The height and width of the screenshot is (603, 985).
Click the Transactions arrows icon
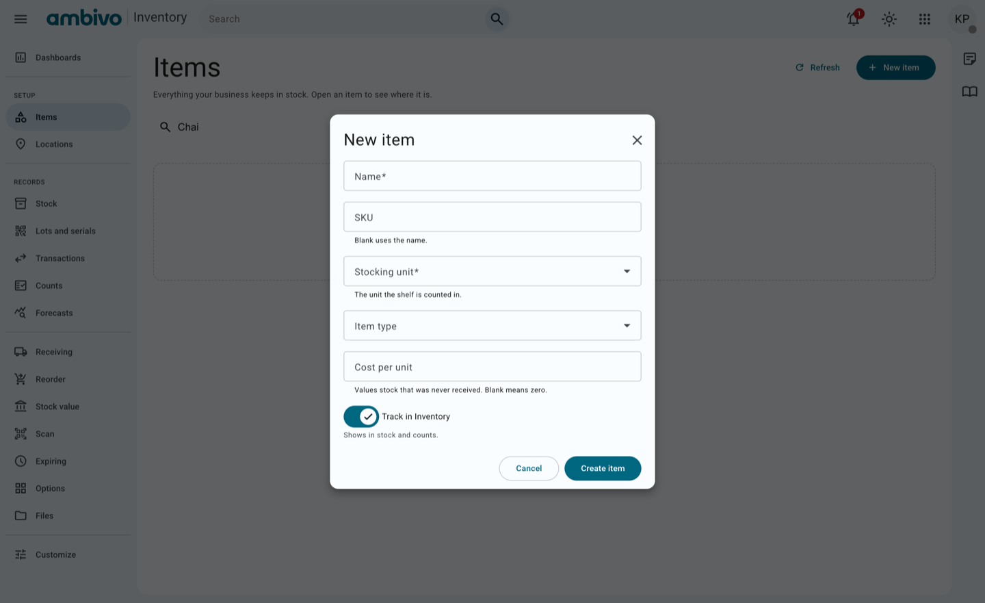coord(21,259)
